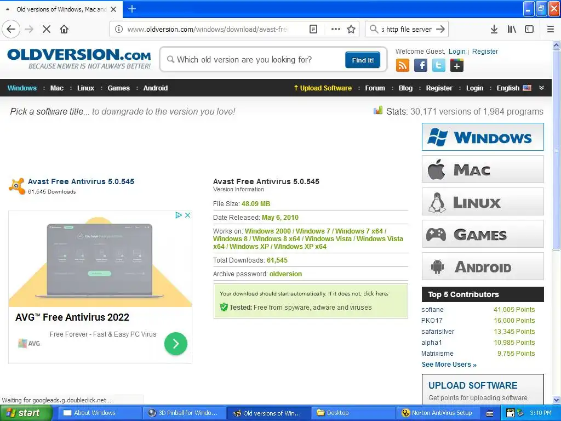
Task: Click the browser search box
Action: click(407, 29)
